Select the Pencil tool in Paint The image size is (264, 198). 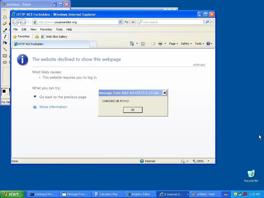point(5,37)
